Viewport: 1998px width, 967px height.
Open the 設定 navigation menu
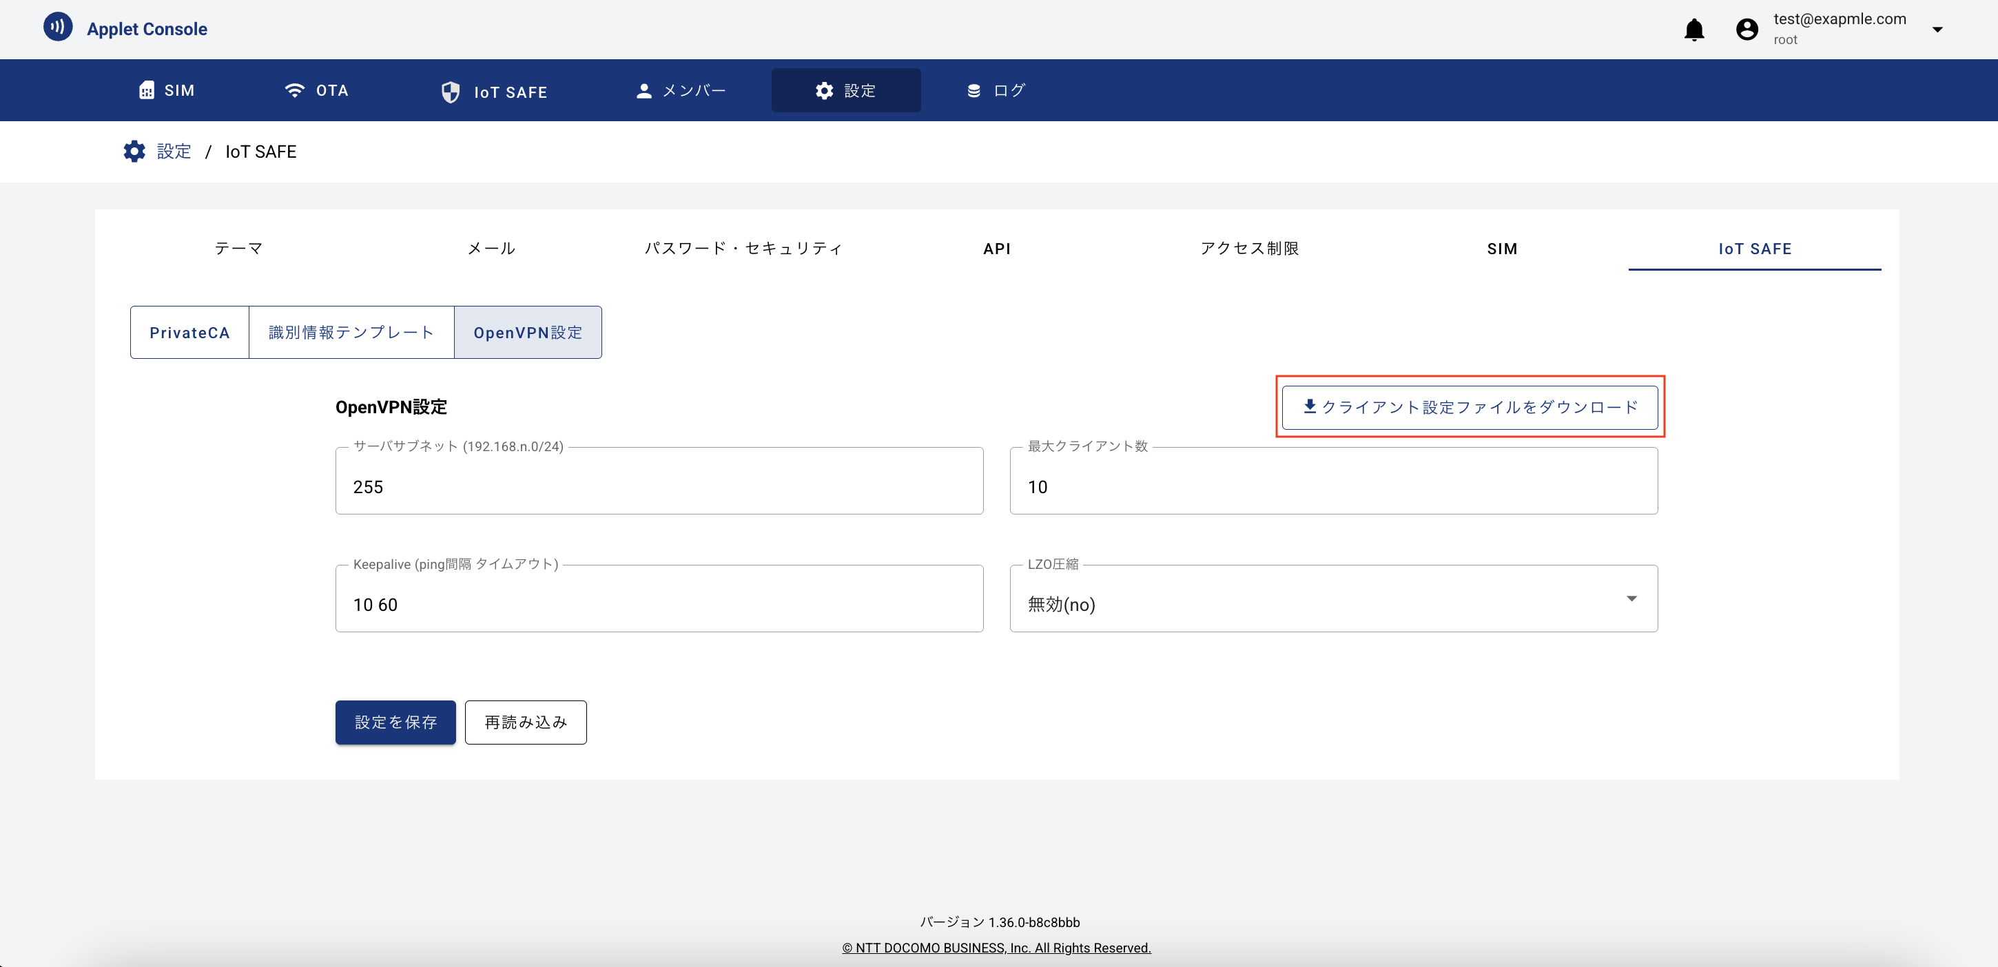845,90
